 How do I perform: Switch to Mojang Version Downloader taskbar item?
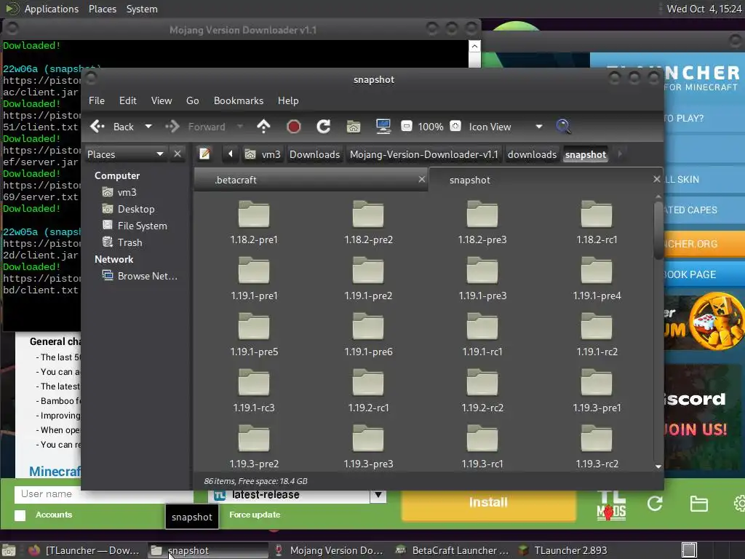(x=330, y=550)
